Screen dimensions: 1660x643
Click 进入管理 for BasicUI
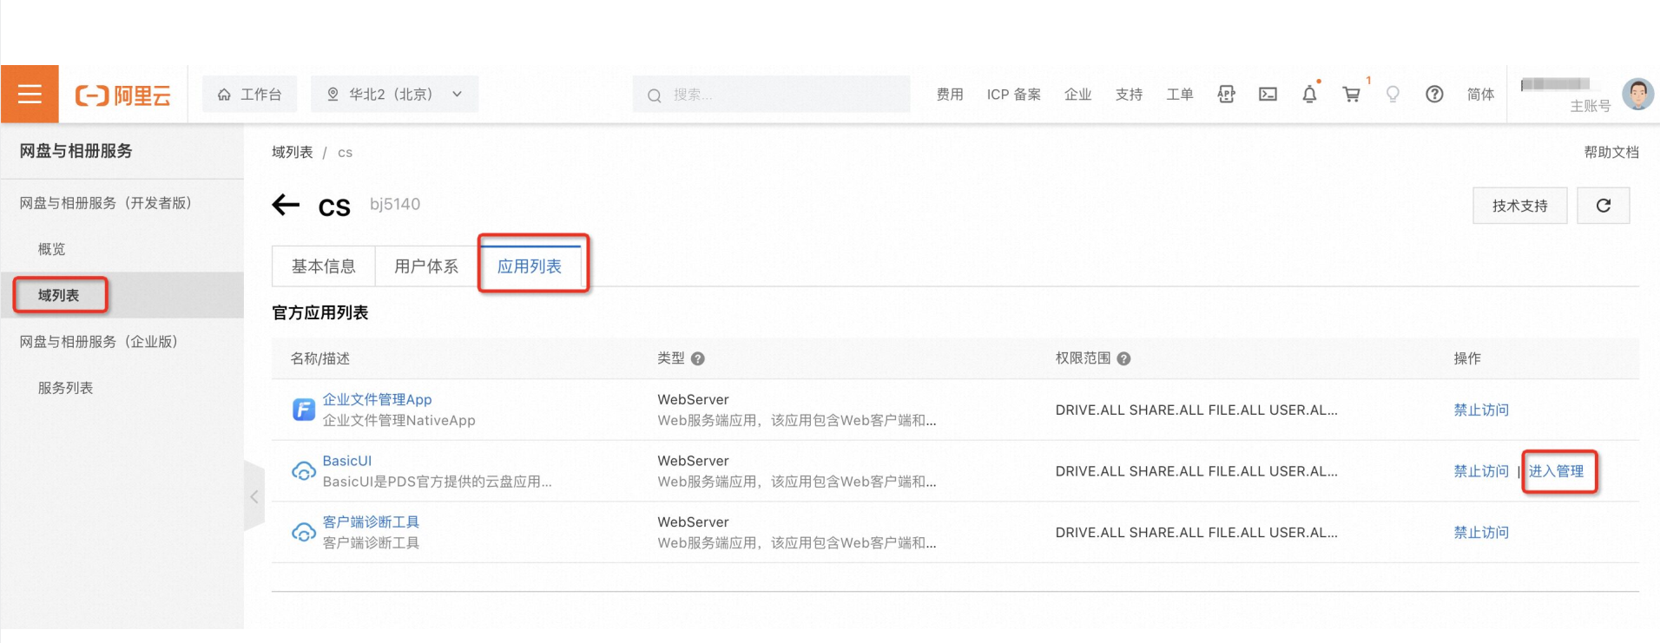[x=1556, y=471]
